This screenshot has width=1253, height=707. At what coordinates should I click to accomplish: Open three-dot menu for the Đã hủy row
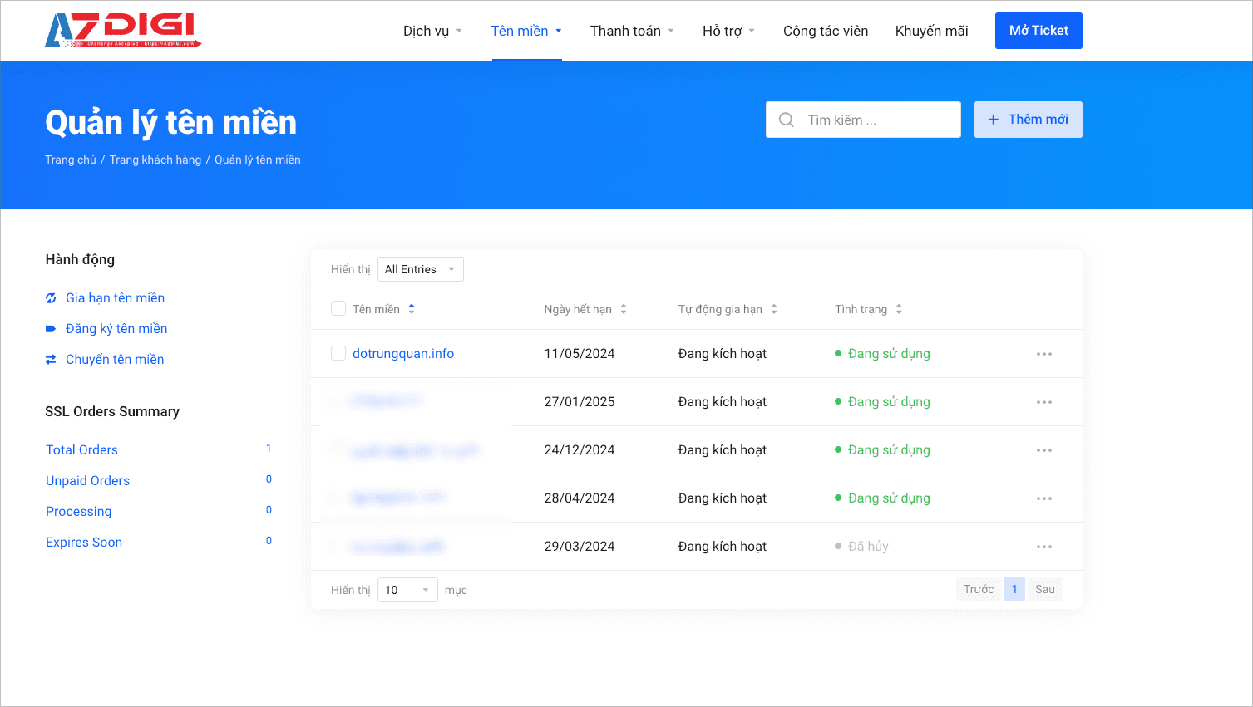click(1043, 547)
